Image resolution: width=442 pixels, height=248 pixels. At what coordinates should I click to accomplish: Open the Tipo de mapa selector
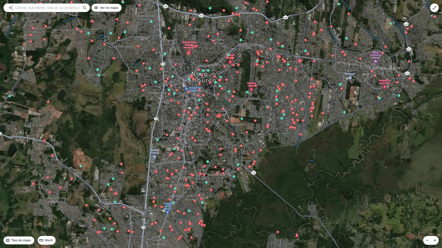coord(19,240)
